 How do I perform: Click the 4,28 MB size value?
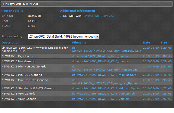point(166,94)
